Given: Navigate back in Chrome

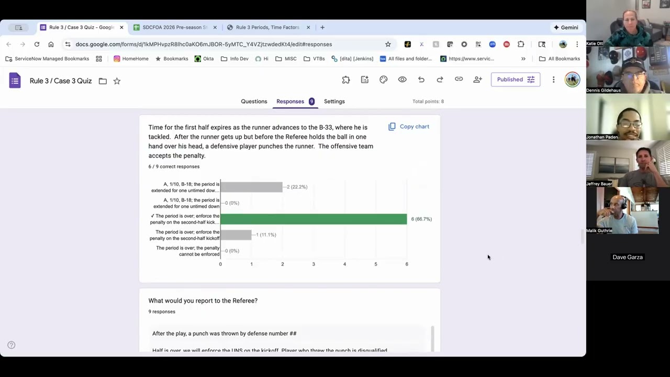Looking at the screenshot, I should [8, 44].
